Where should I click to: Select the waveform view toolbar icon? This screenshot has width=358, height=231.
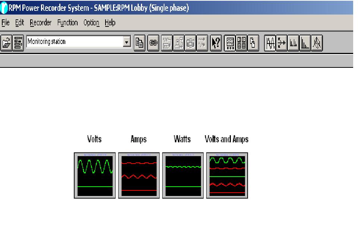[x=270, y=43]
